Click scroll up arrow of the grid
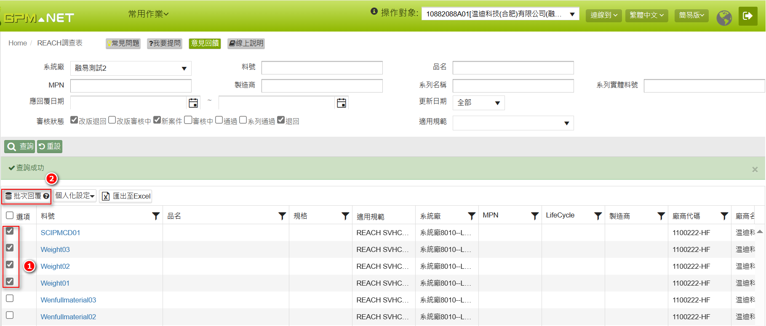Screen dimensions: 766x326 pos(760,231)
